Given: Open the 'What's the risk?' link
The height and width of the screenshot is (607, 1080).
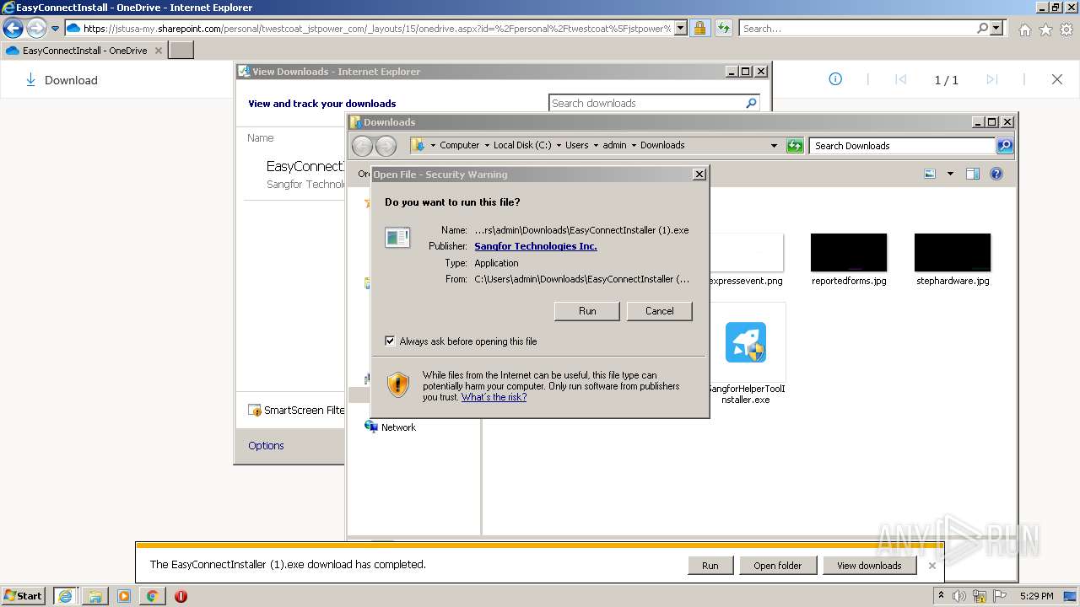Looking at the screenshot, I should (494, 397).
